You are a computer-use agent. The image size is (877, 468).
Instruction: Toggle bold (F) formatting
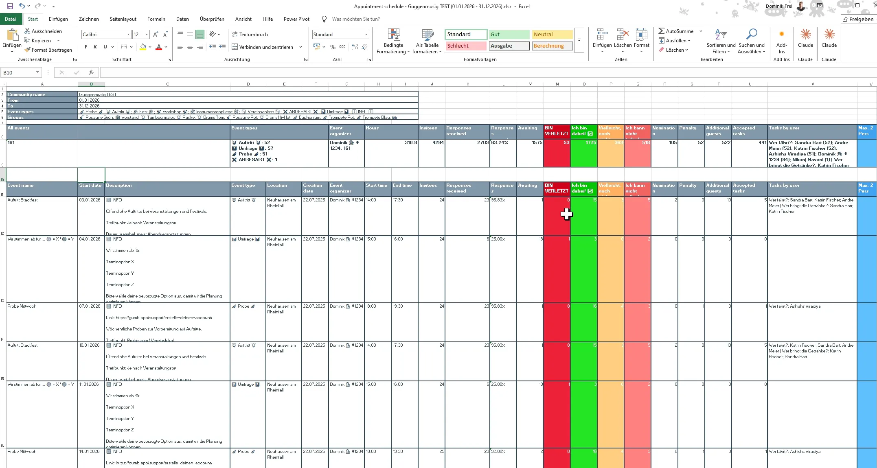[x=86, y=47]
